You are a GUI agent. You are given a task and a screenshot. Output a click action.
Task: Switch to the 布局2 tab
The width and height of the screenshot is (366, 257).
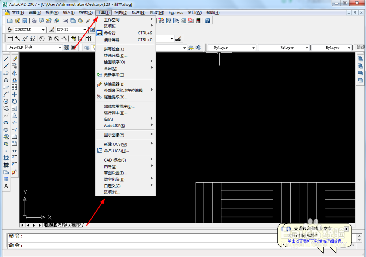[x=76, y=225]
